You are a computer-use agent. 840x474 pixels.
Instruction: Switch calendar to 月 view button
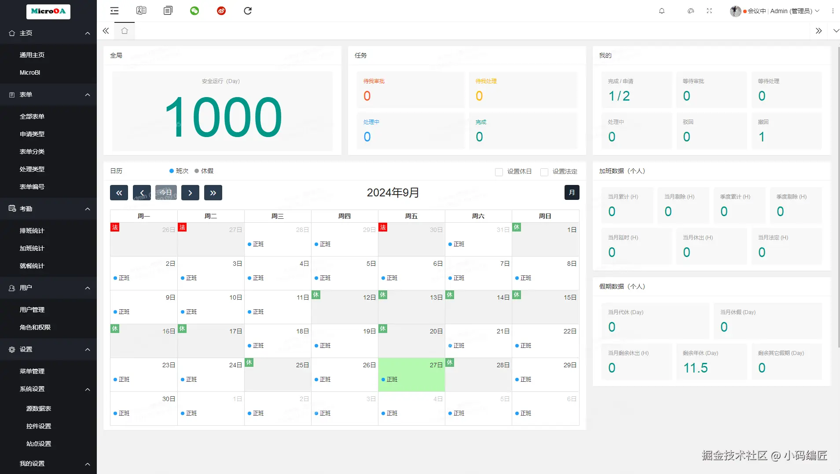[x=572, y=192]
